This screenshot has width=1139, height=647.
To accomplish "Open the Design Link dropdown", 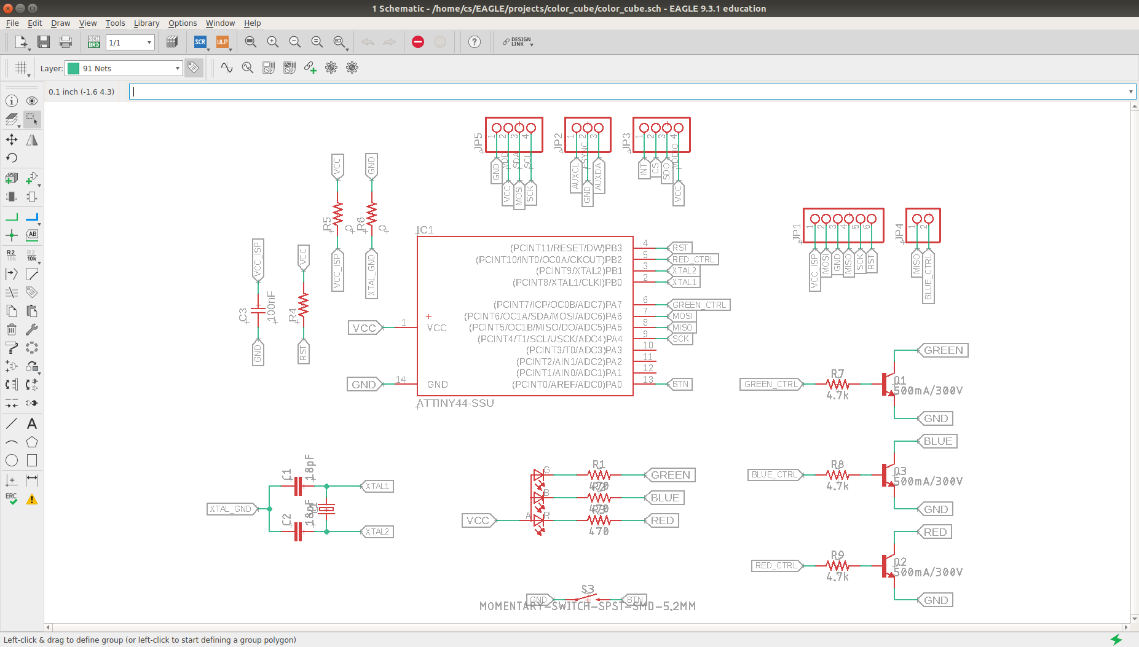I will point(518,42).
